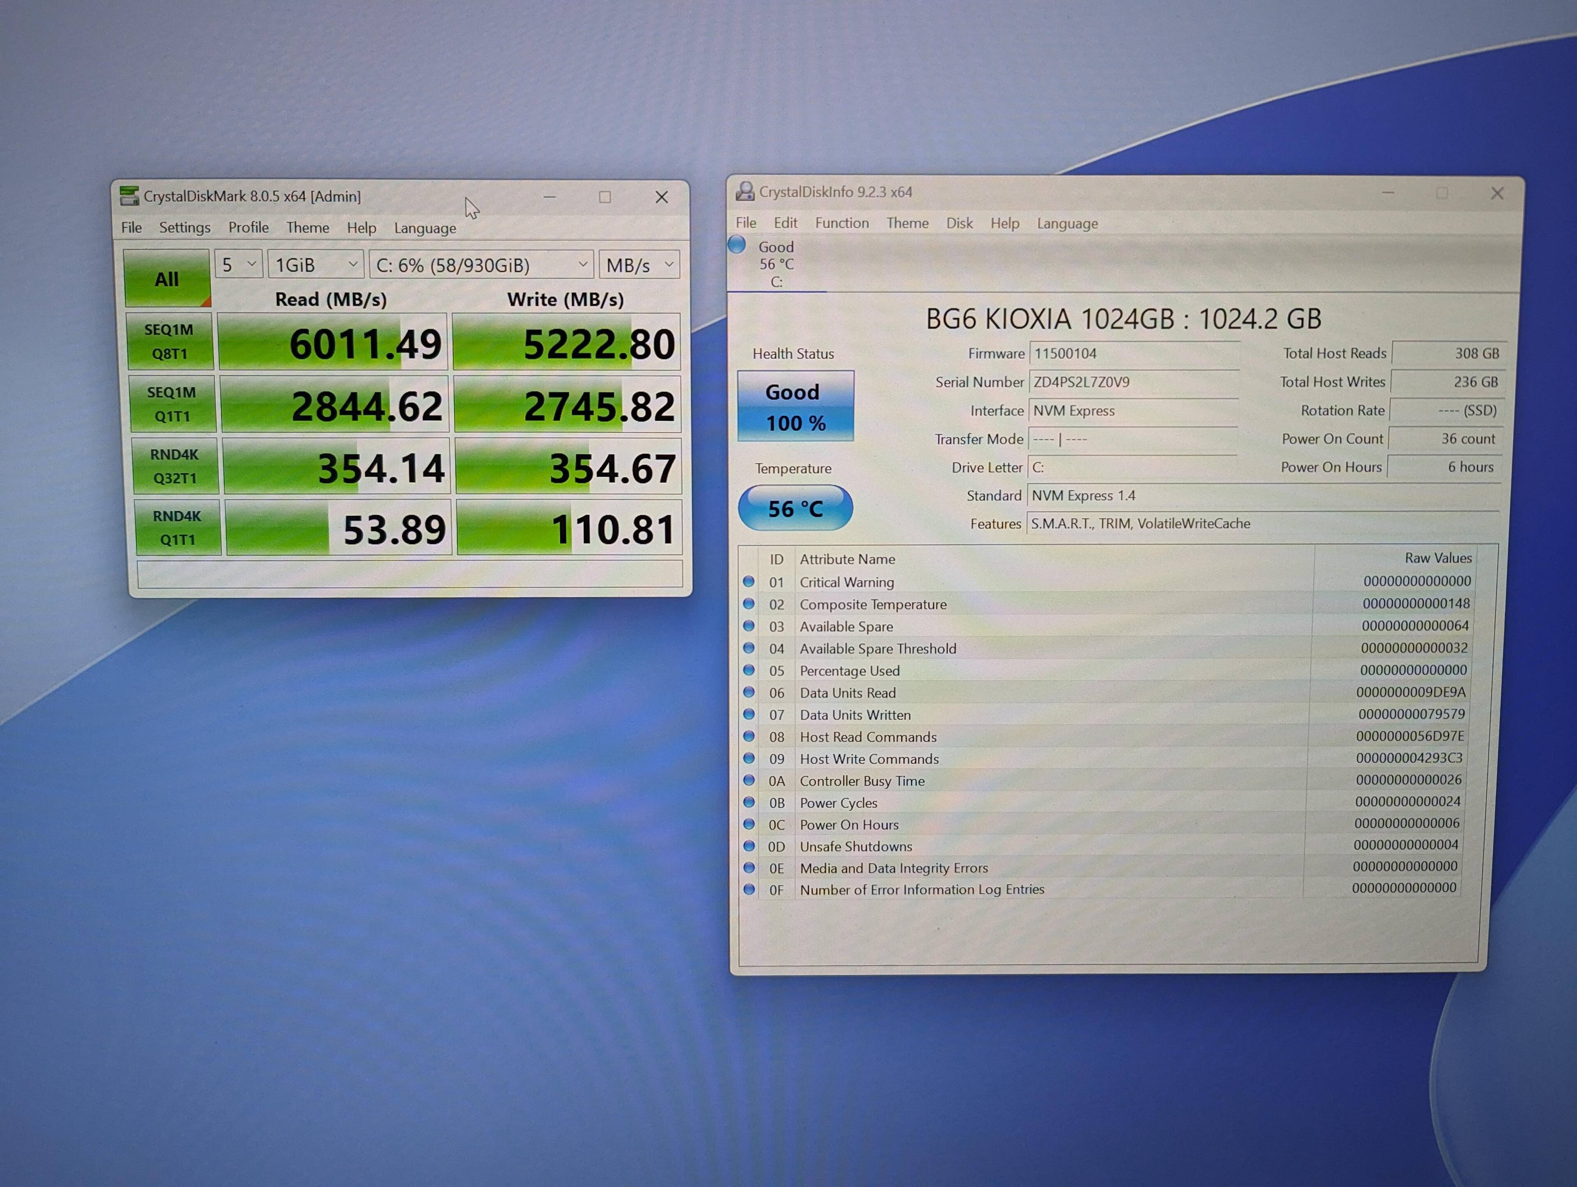Open the 1GiB test size dropdown

316,264
